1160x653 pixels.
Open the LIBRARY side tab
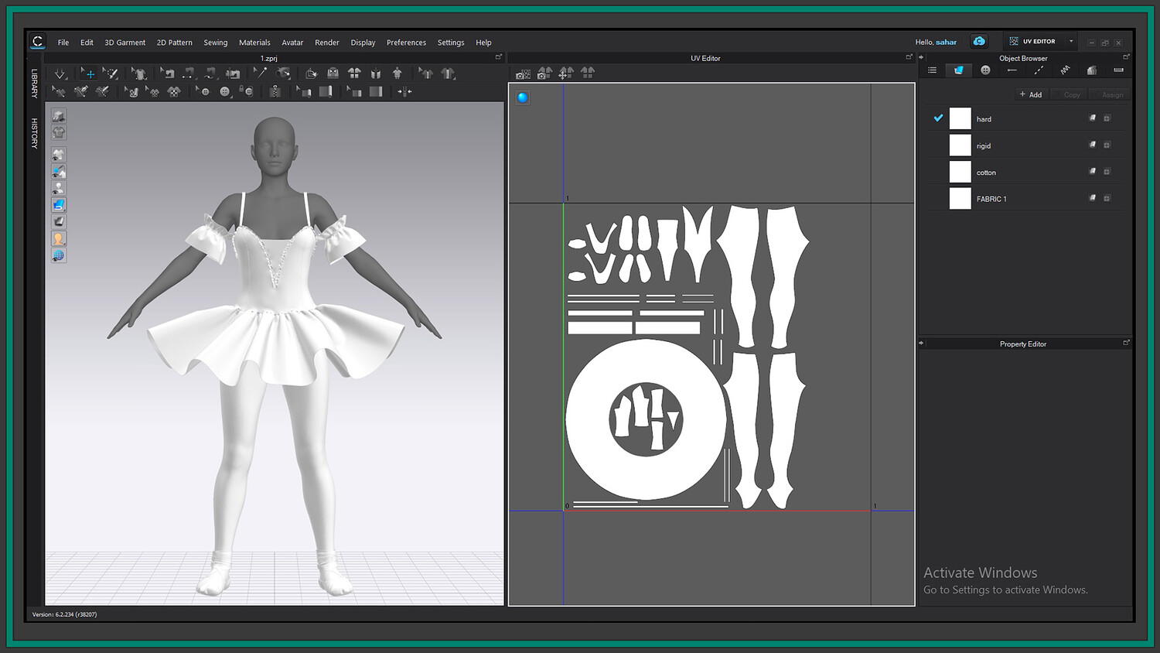coord(34,84)
